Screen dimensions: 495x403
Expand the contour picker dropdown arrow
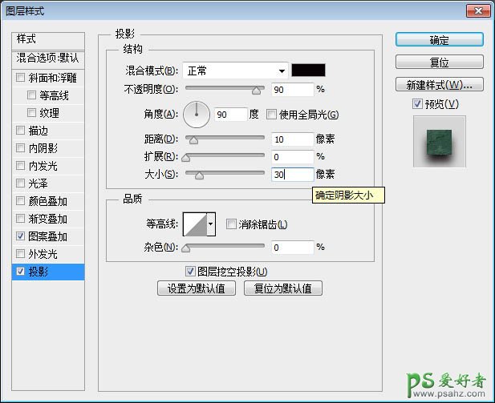tap(211, 225)
